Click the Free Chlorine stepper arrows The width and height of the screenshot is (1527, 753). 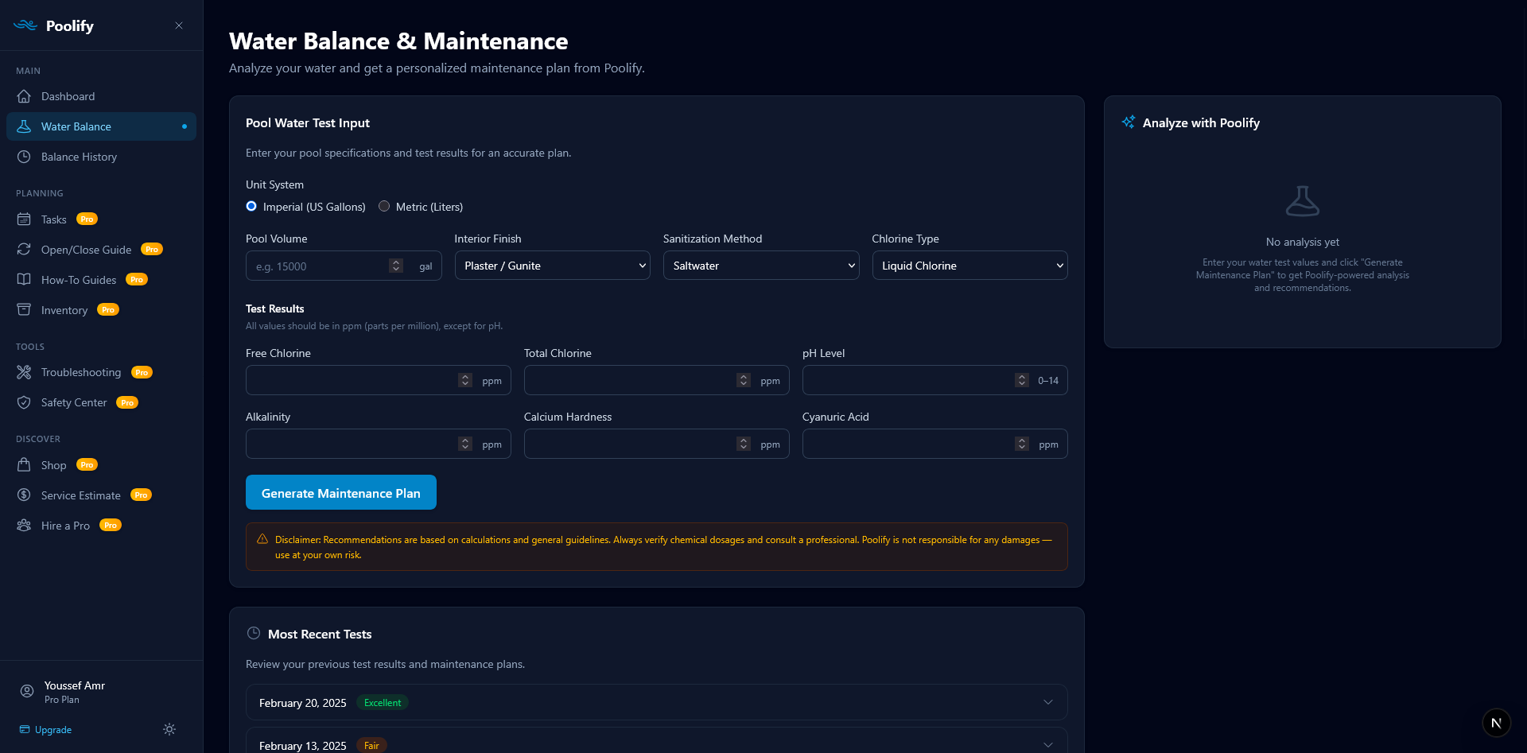tap(465, 380)
